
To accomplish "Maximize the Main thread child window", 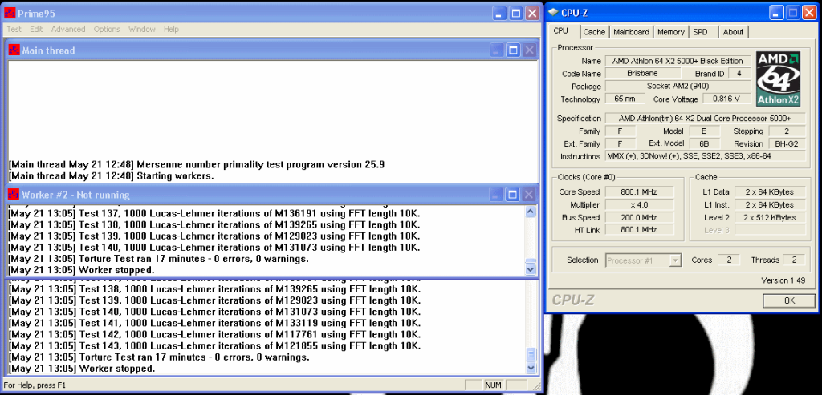I will (513, 50).
